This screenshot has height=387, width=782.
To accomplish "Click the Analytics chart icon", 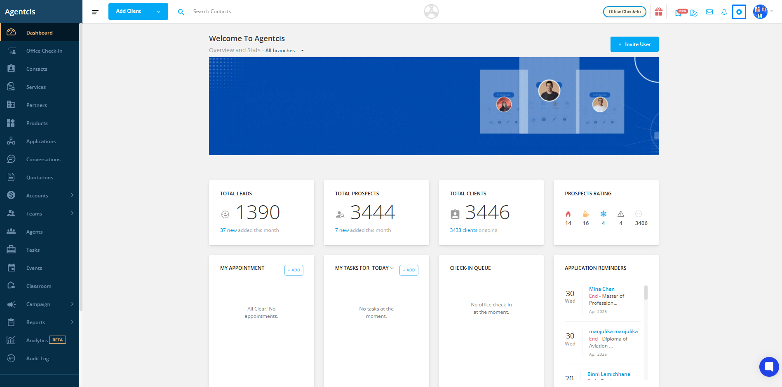I will click(x=11, y=340).
